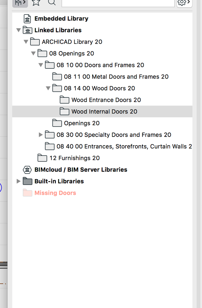Collapse the Linked Libraries section
This screenshot has width=202, height=308.
coord(19,30)
